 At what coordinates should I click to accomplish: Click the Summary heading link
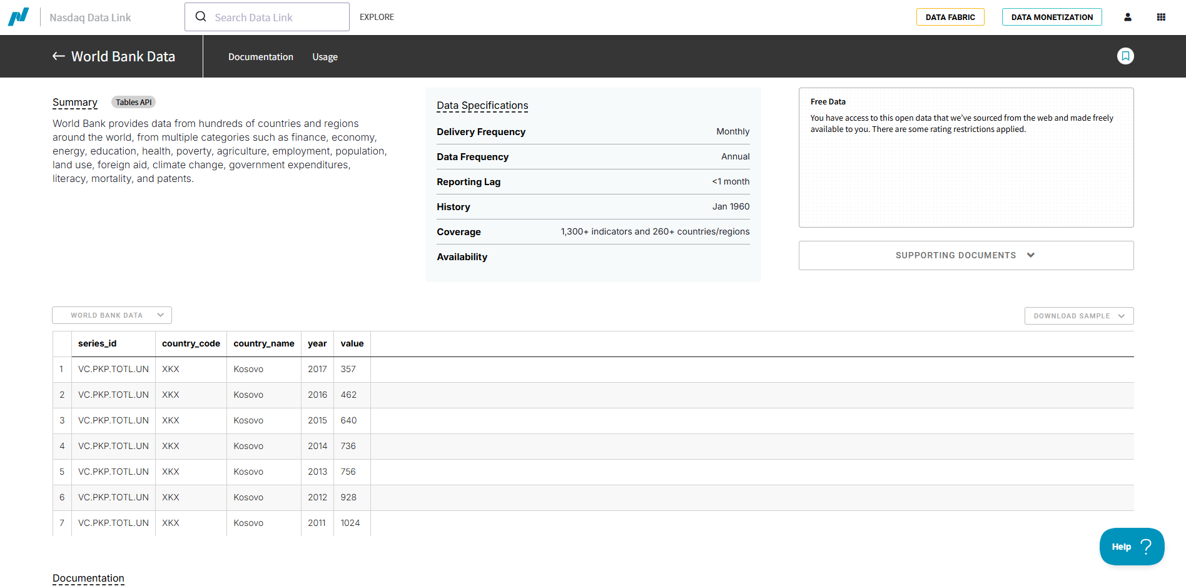(x=75, y=103)
